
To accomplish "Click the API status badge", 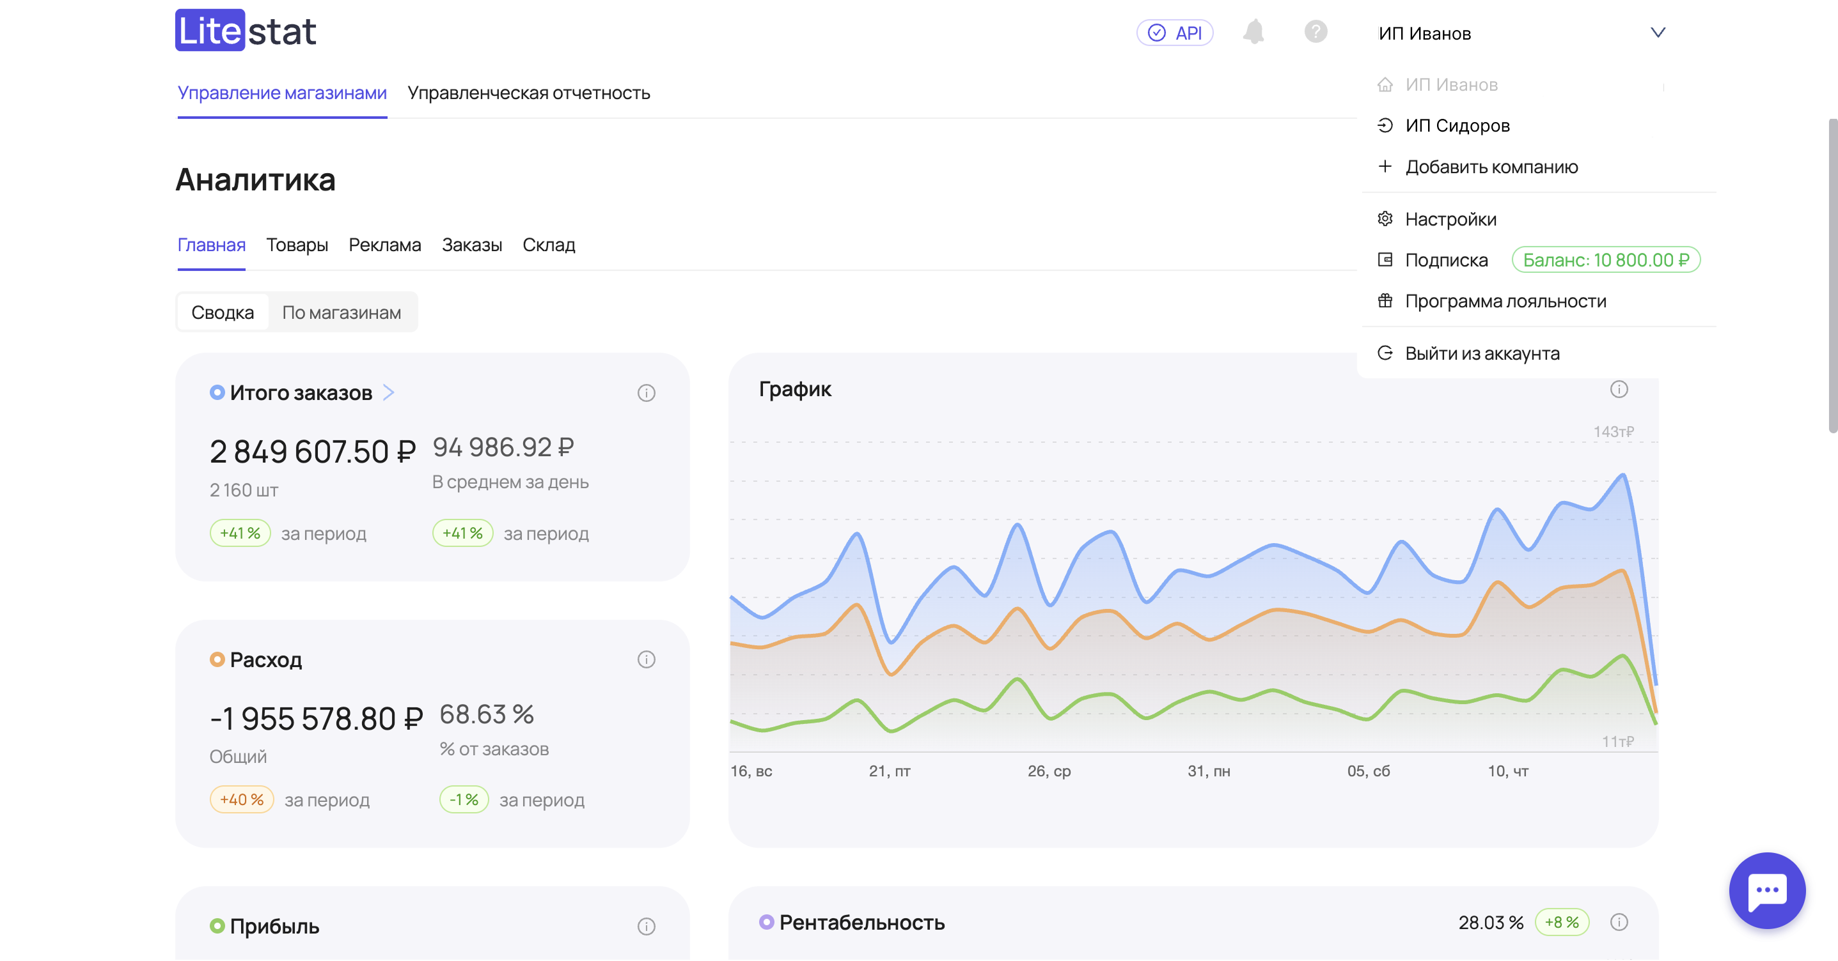I will coord(1174,33).
